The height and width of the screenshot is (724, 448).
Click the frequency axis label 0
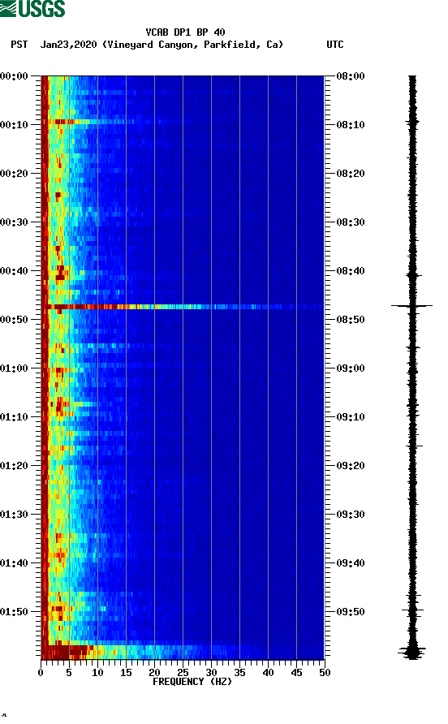[41, 673]
